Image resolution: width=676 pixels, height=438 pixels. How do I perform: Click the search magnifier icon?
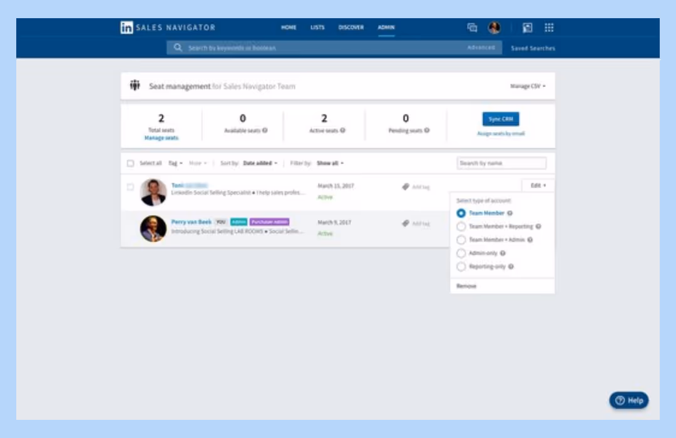178,48
